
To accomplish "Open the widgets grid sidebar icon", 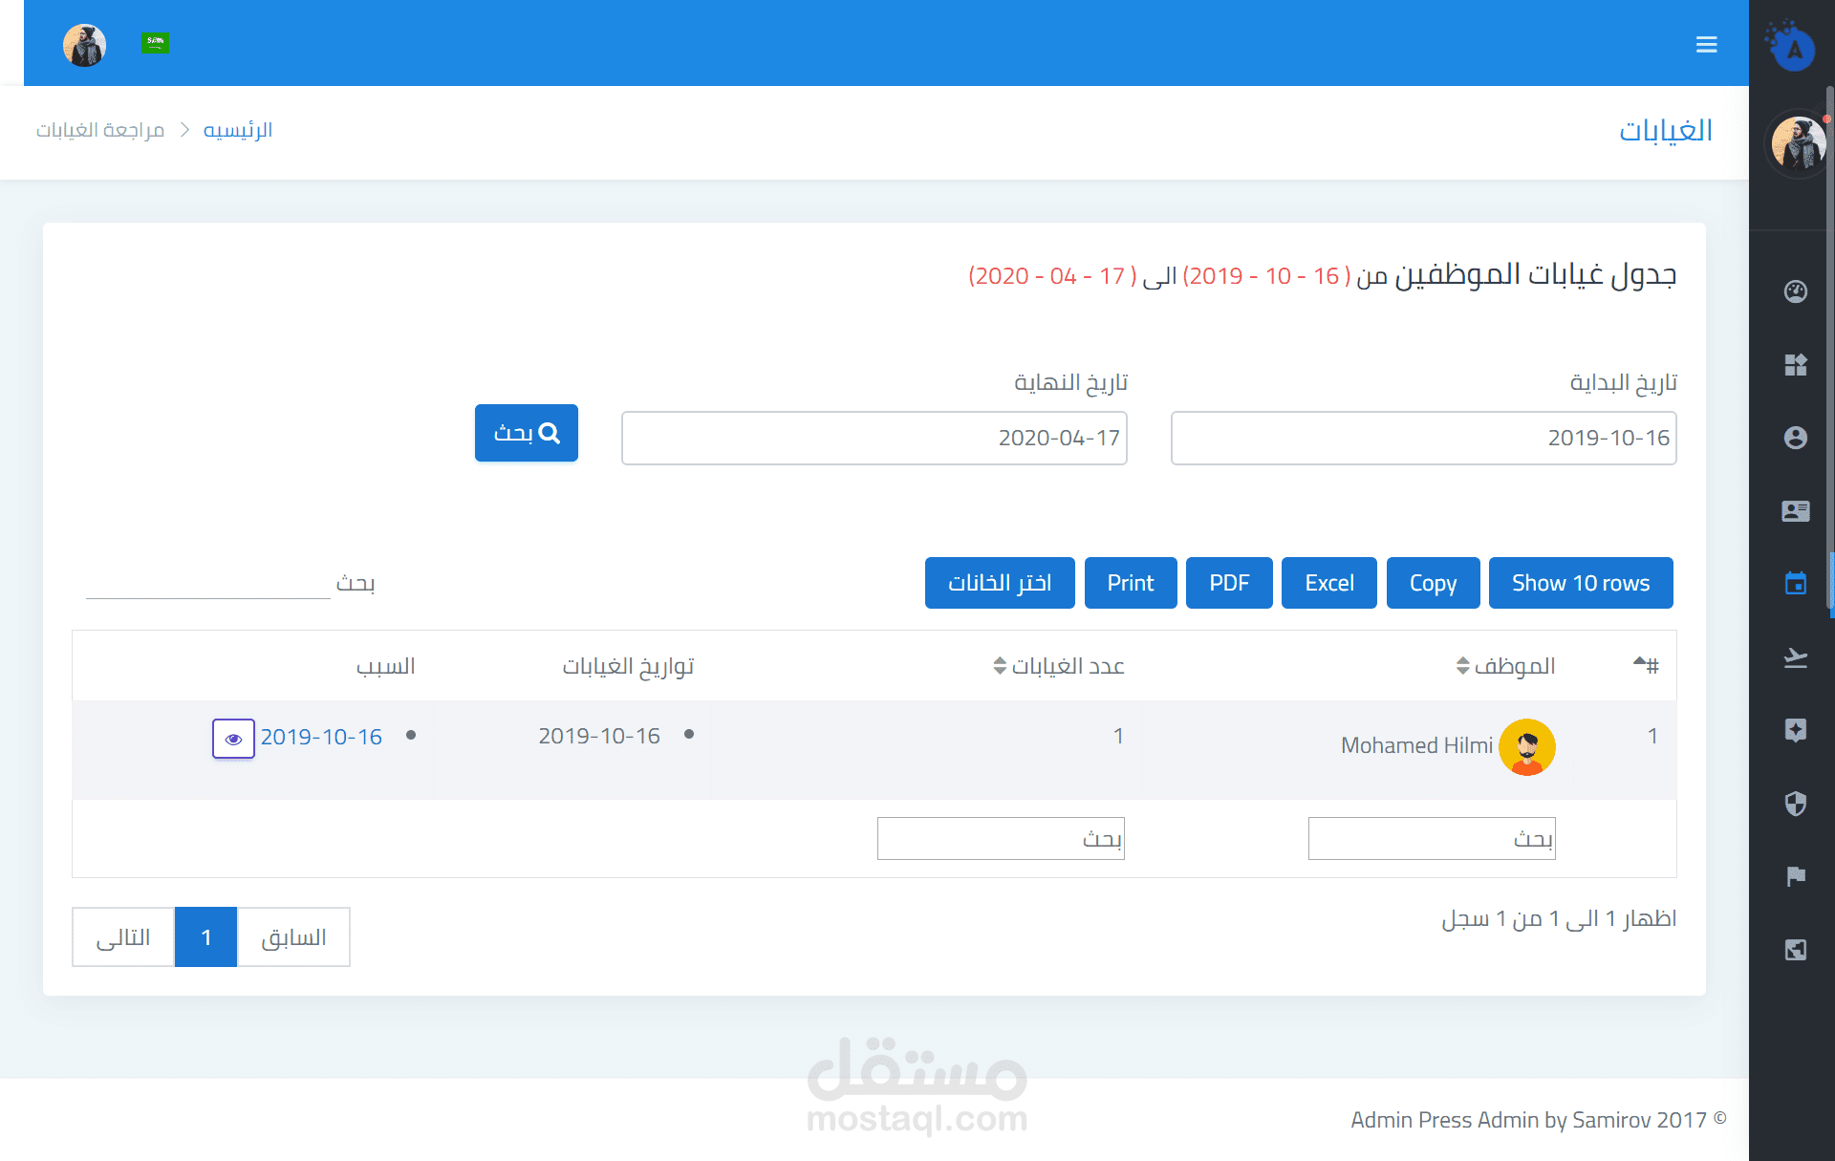I will (x=1795, y=364).
